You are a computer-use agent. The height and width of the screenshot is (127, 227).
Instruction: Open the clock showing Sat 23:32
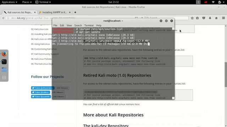click(x=113, y=2)
